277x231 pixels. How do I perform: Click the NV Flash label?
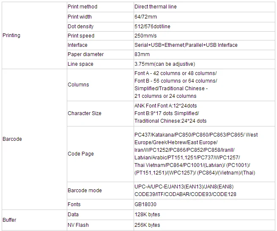pyautogui.click(x=78, y=225)
